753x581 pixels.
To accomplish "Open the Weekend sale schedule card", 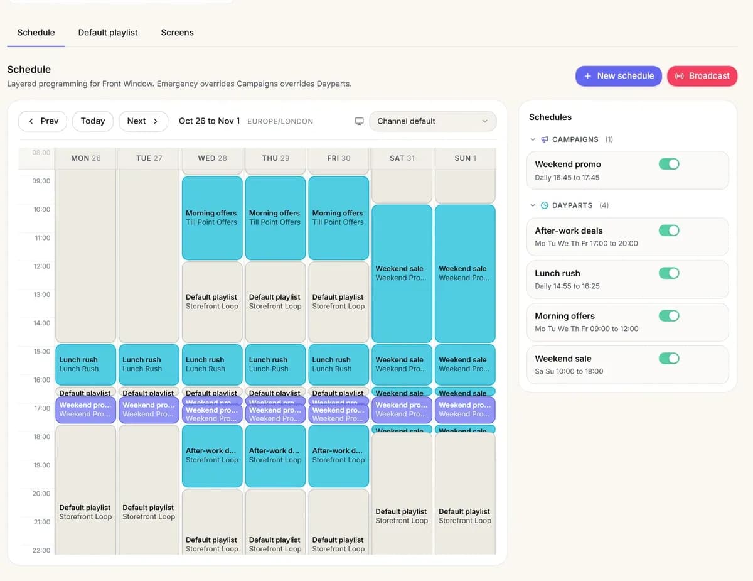I will (x=627, y=364).
